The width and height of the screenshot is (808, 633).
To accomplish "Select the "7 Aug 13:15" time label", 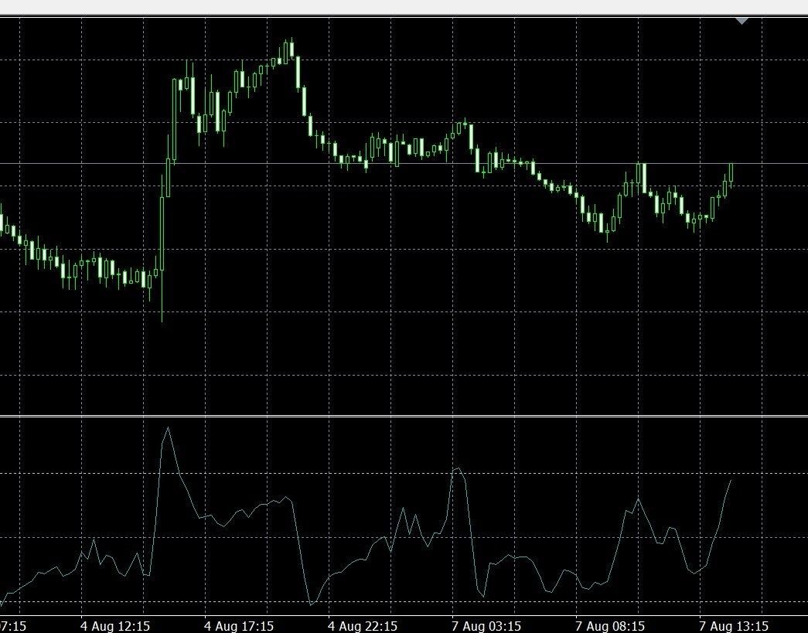I will point(733,626).
